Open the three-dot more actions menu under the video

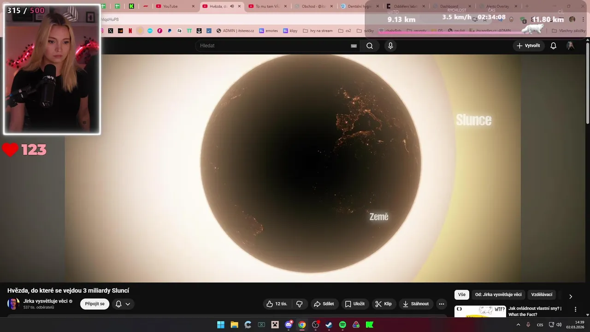coord(442,304)
